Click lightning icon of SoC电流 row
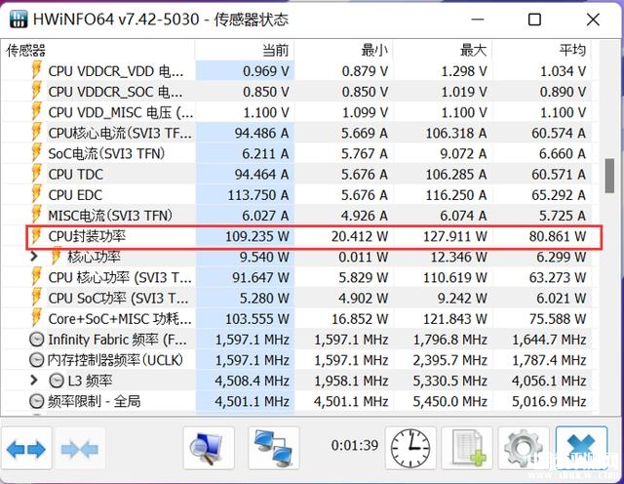 [x=37, y=153]
